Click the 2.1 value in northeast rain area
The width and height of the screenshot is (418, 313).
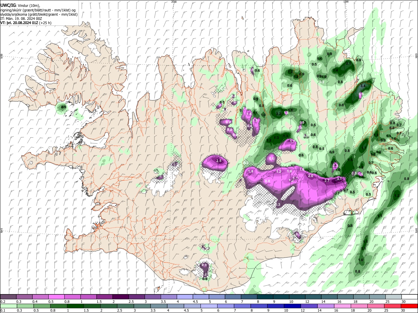(348, 63)
